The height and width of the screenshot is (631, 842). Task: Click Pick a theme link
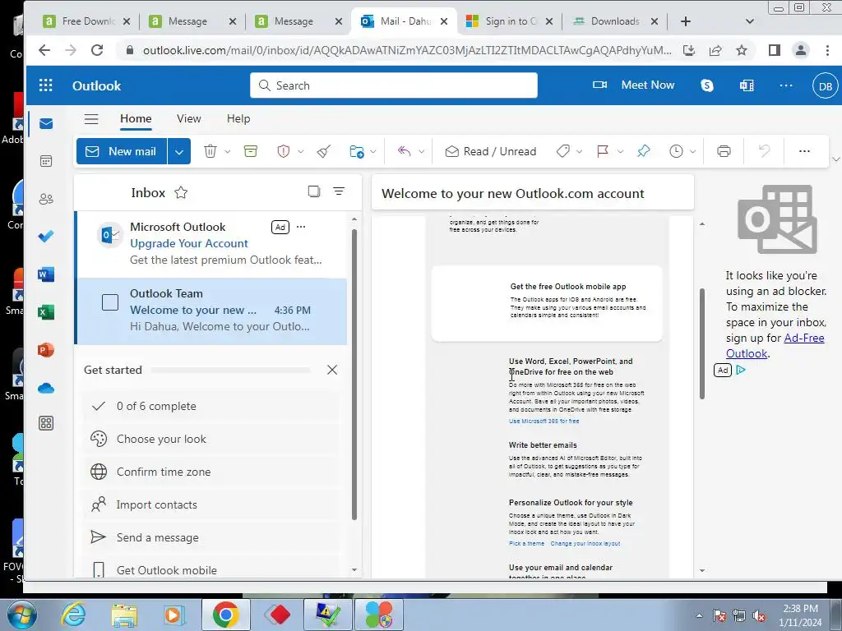(x=526, y=544)
